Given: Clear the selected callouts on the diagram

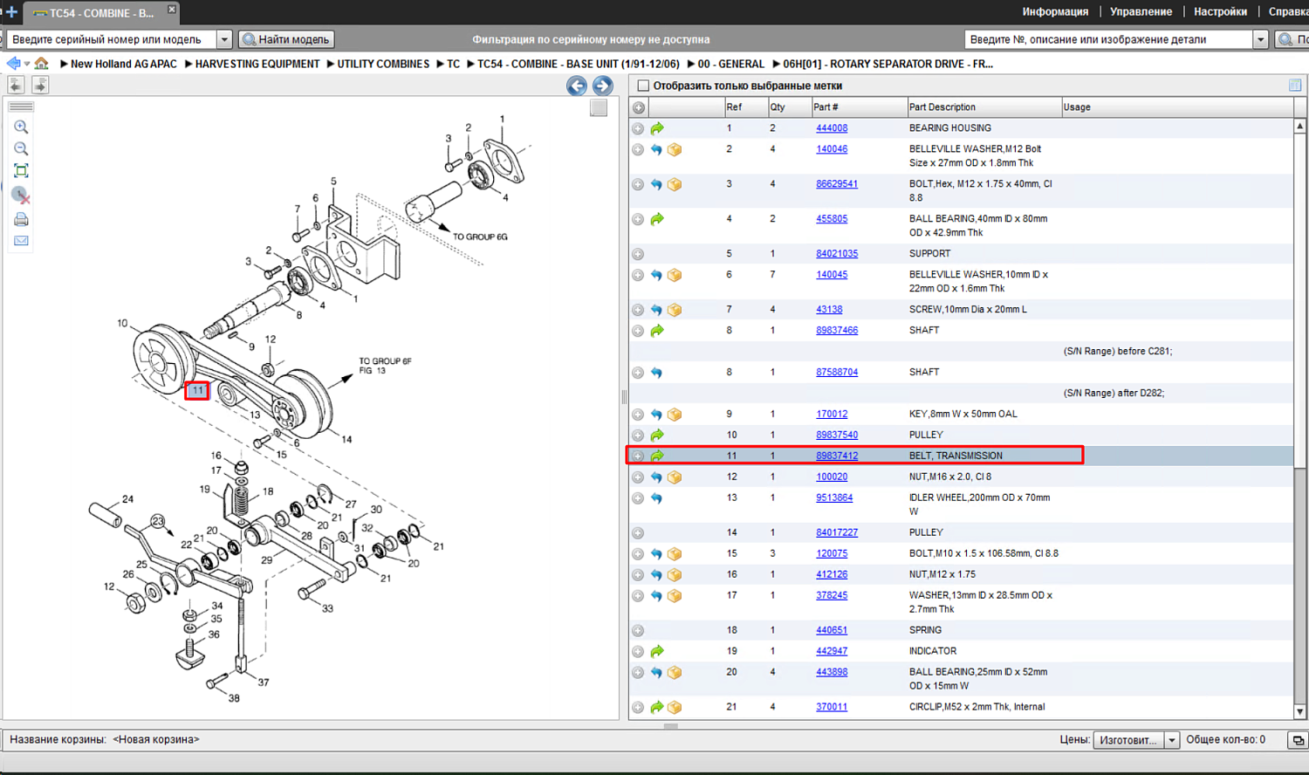Looking at the screenshot, I should (21, 195).
